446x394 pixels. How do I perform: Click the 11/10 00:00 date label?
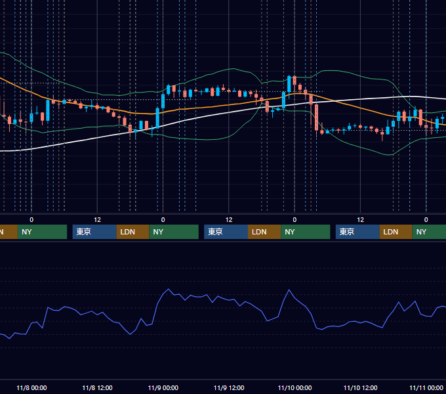click(x=294, y=387)
